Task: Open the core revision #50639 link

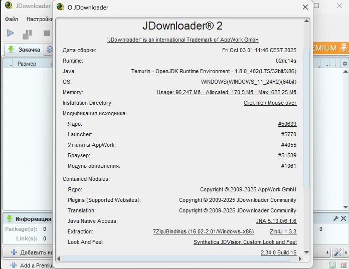Action: (287, 124)
